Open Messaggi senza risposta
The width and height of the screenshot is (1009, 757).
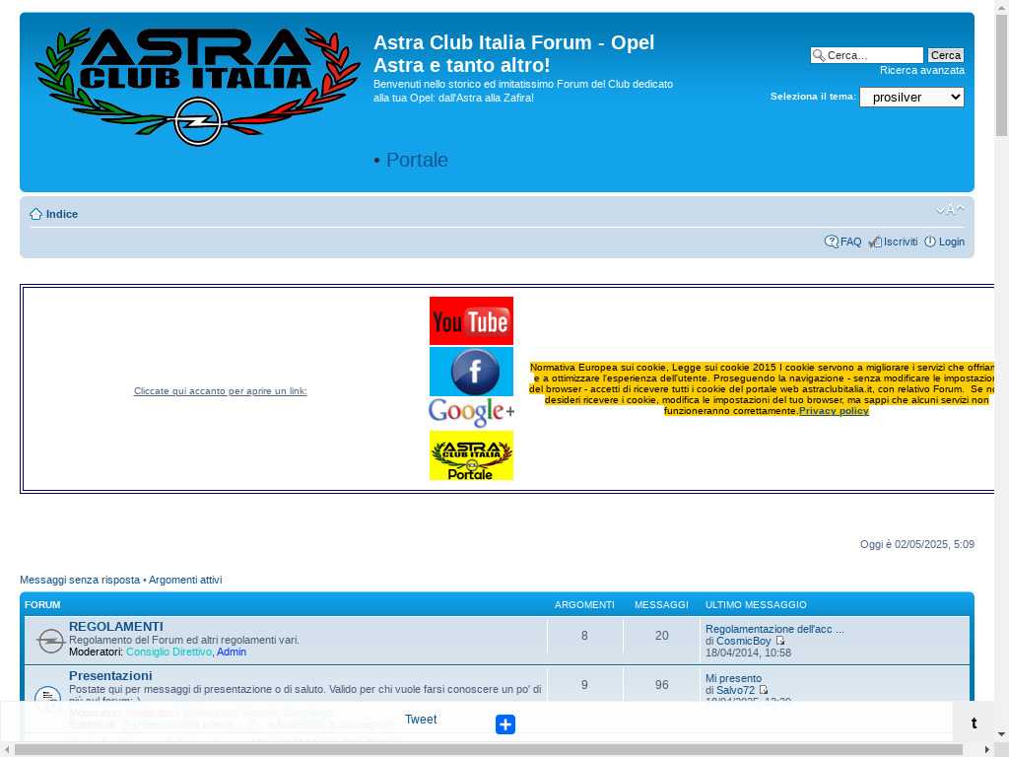pos(80,580)
